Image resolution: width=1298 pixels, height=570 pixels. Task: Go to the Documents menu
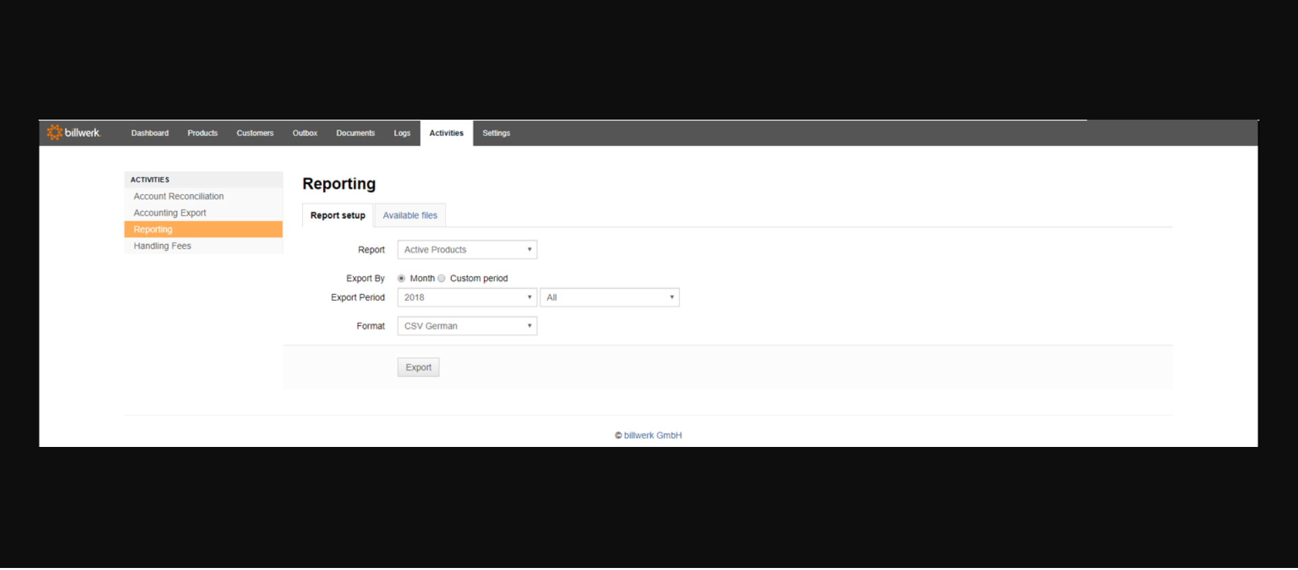point(356,133)
